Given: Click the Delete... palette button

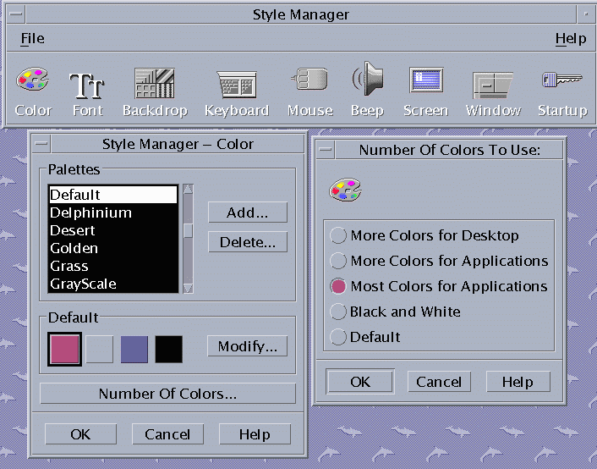Looking at the screenshot, I should (x=248, y=242).
